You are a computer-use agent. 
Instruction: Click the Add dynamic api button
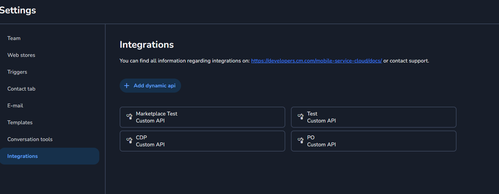pos(150,86)
